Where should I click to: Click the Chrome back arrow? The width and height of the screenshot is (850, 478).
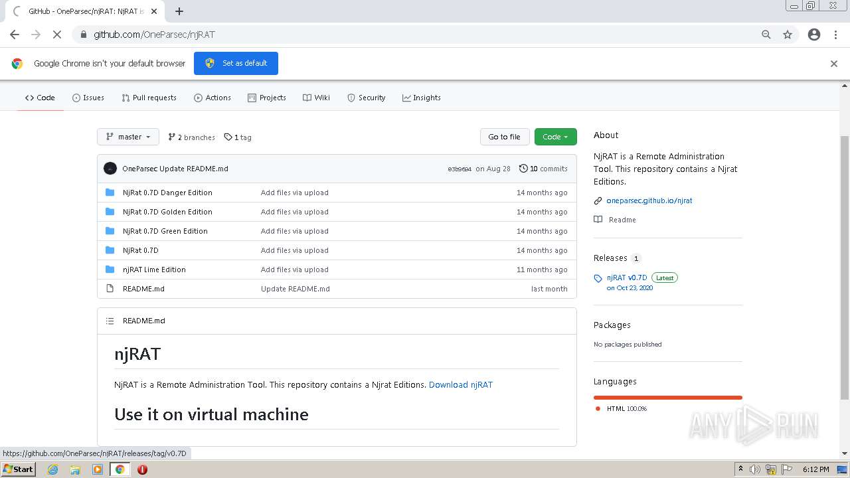point(15,35)
